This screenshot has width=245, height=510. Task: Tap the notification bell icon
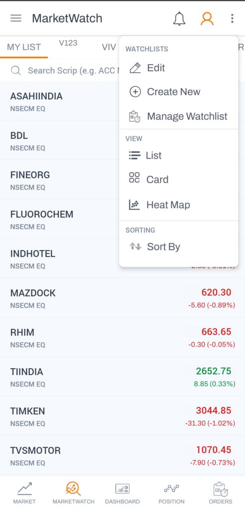coord(179,18)
